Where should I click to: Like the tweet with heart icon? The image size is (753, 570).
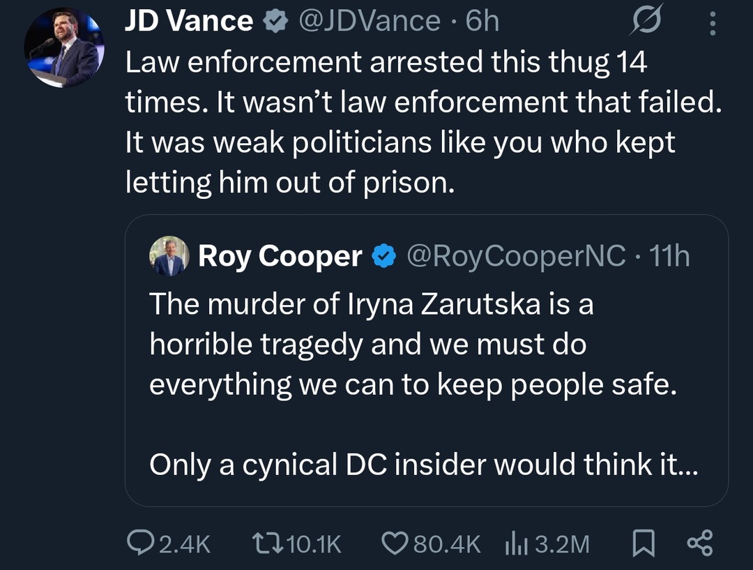point(397,543)
